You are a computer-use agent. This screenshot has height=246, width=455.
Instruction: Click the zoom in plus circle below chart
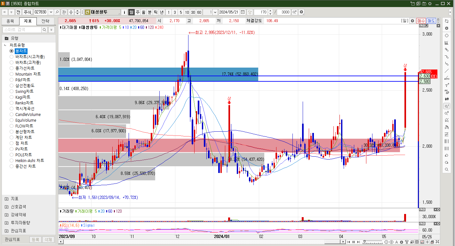click(391, 242)
